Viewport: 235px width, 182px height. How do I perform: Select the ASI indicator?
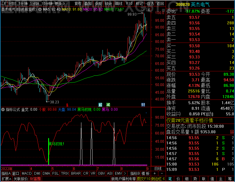click(110, 173)
